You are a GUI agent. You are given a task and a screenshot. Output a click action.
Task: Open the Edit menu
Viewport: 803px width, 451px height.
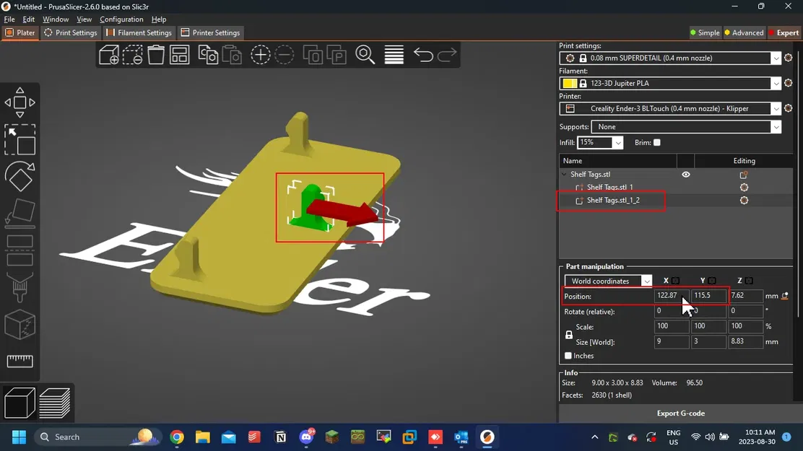29,19
